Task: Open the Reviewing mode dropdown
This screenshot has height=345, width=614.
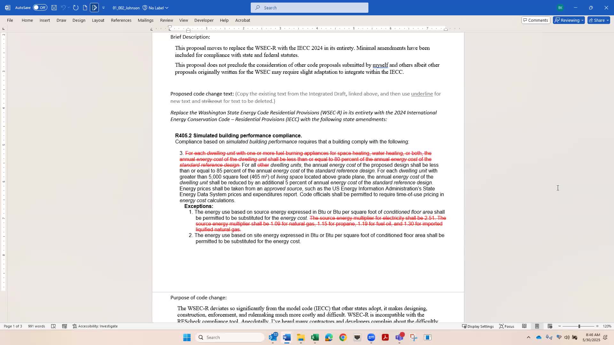Action: [569, 20]
